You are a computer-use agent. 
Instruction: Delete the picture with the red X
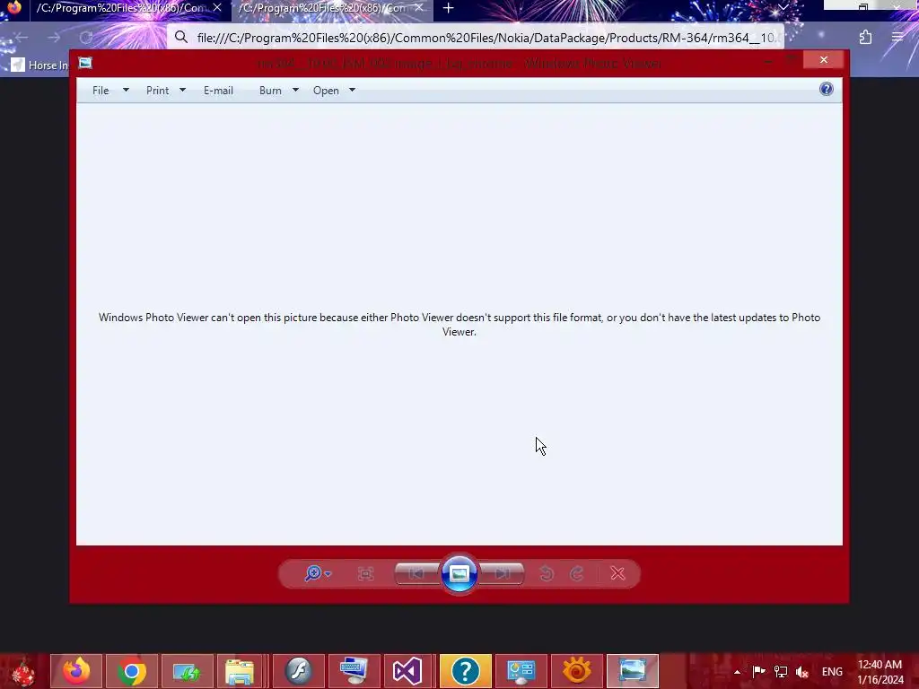click(617, 573)
